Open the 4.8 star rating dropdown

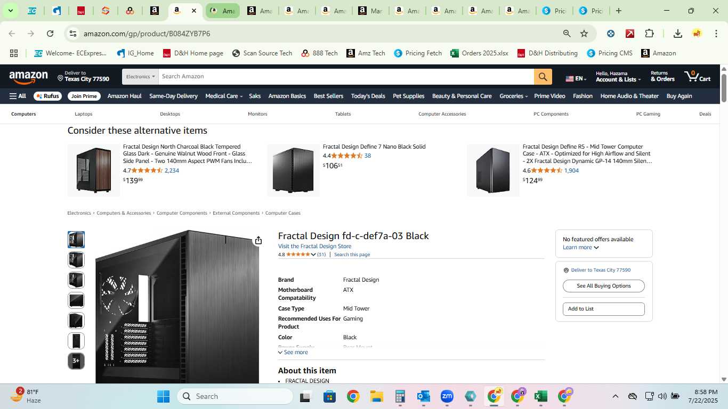coord(313,255)
